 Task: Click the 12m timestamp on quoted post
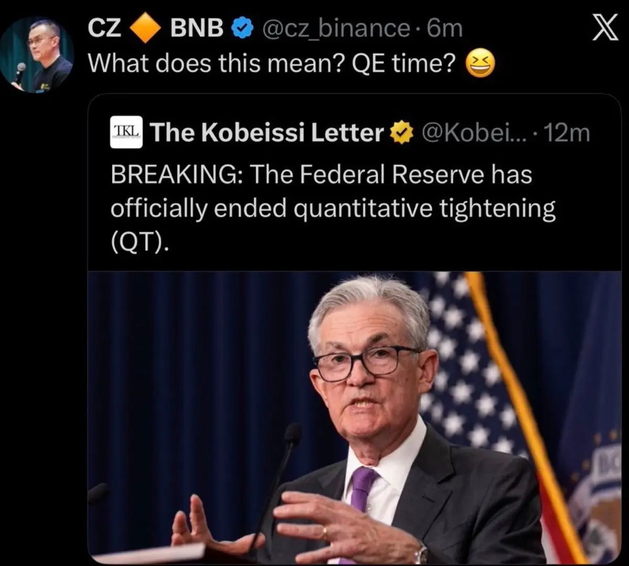coord(568,133)
